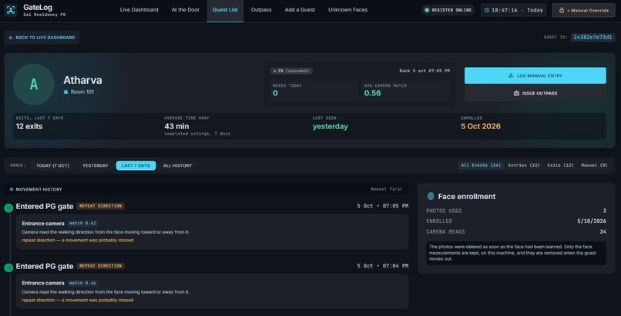Click the match 0.42 badge
The width and height of the screenshot is (621, 316).
click(82, 223)
